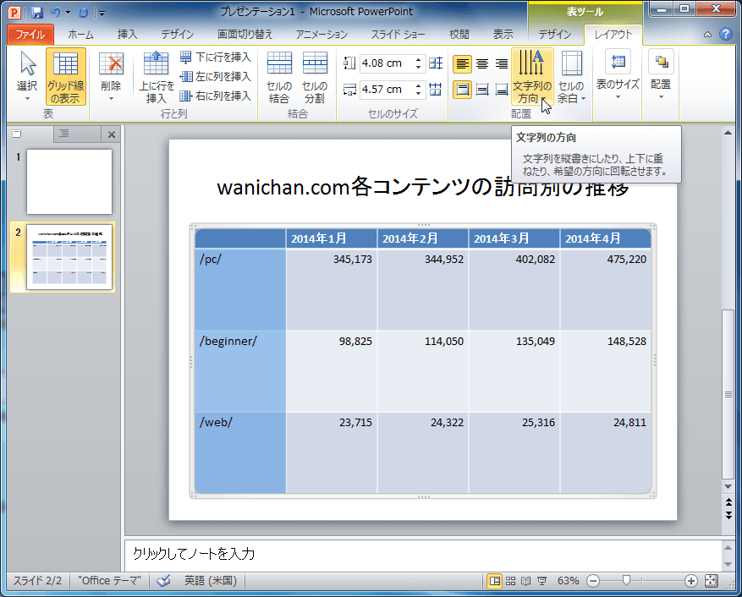The height and width of the screenshot is (597, 742).
Task: Switch to the ホーム ribbon tab
Action: [80, 35]
